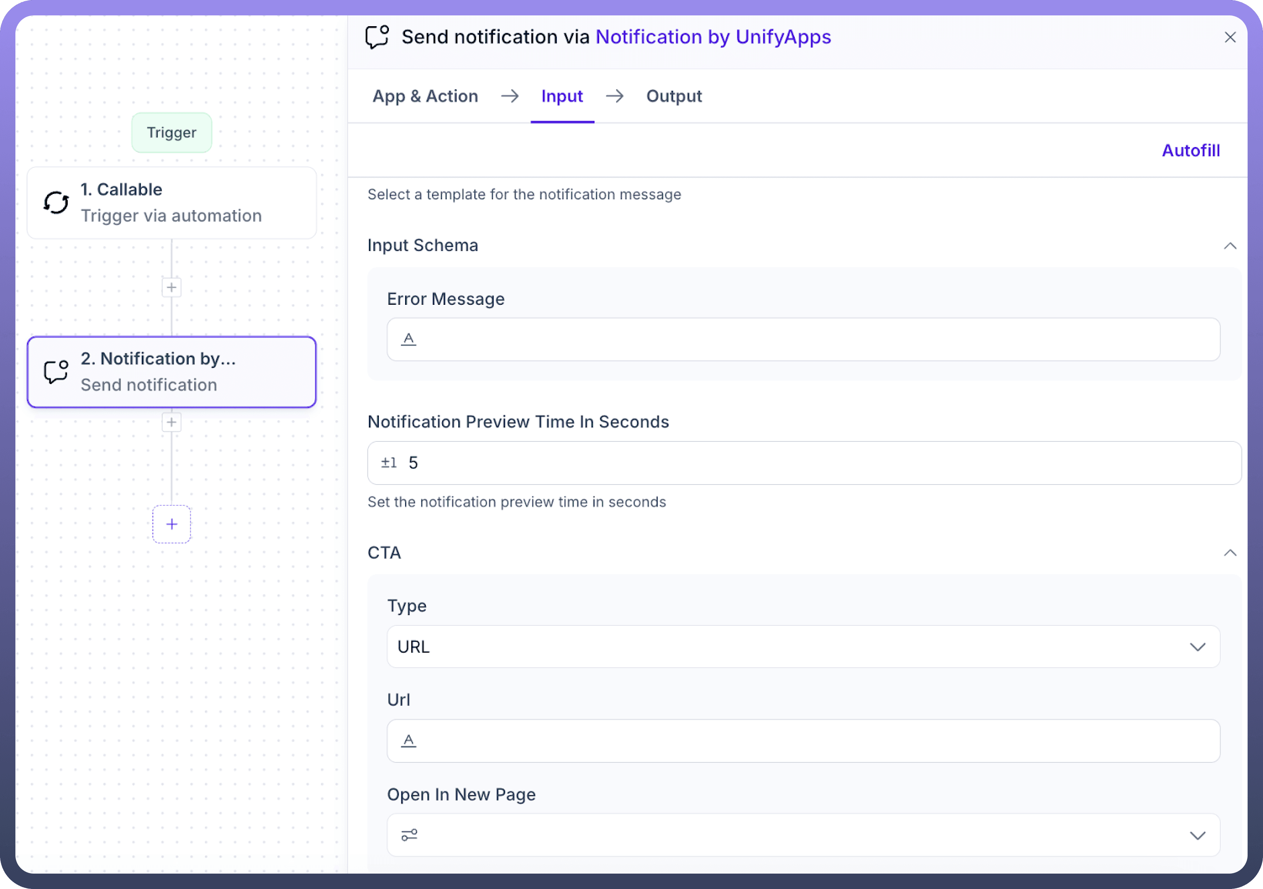The height and width of the screenshot is (889, 1263).
Task: Click the number-type icon in Preview Time field
Action: click(389, 463)
